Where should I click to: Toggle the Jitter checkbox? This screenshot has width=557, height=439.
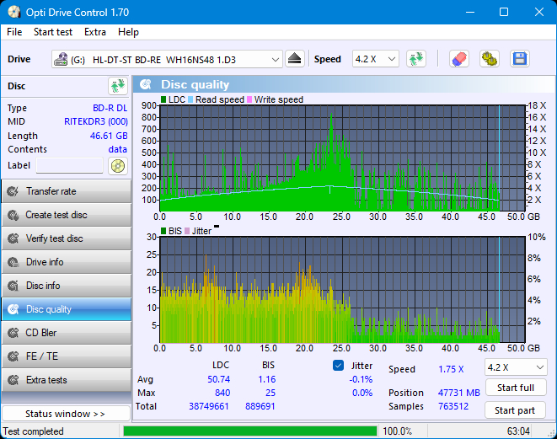pyautogui.click(x=338, y=366)
